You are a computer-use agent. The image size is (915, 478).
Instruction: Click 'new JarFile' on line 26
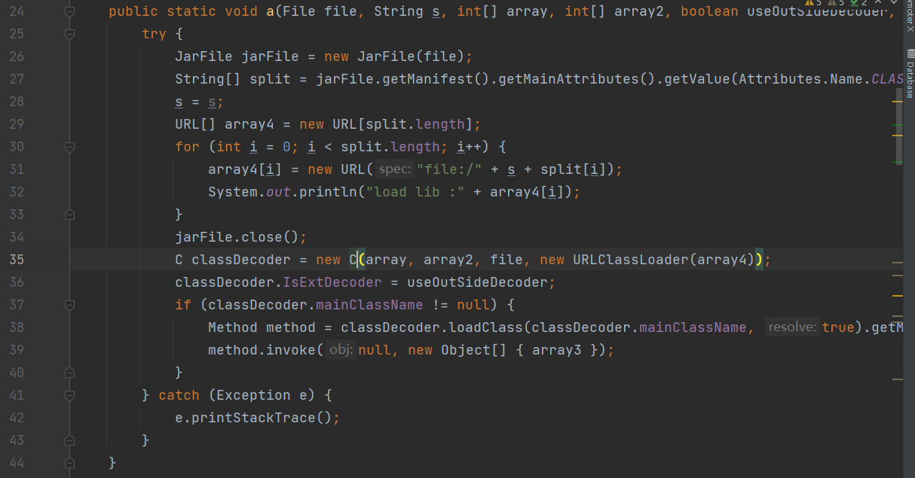pos(369,56)
